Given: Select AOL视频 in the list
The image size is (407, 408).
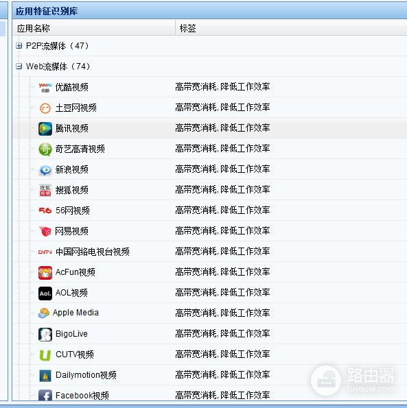Looking at the screenshot, I should click(x=71, y=293).
